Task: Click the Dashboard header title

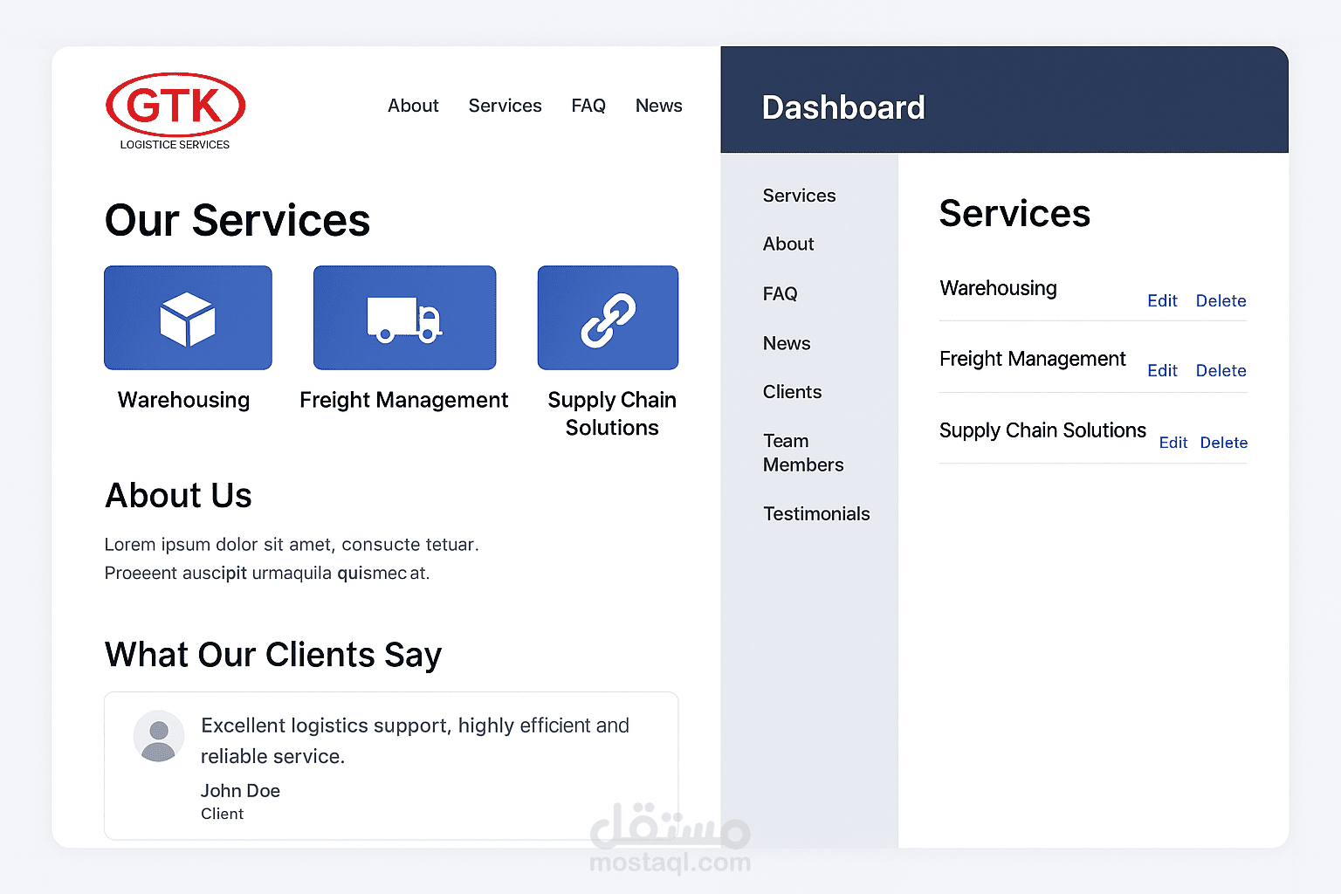Action: pyautogui.click(x=843, y=107)
